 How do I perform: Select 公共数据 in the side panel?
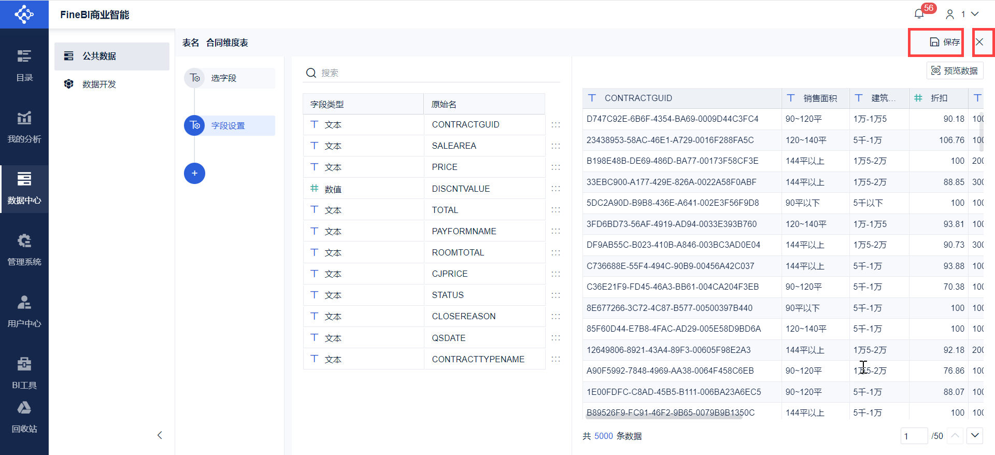[x=112, y=56]
